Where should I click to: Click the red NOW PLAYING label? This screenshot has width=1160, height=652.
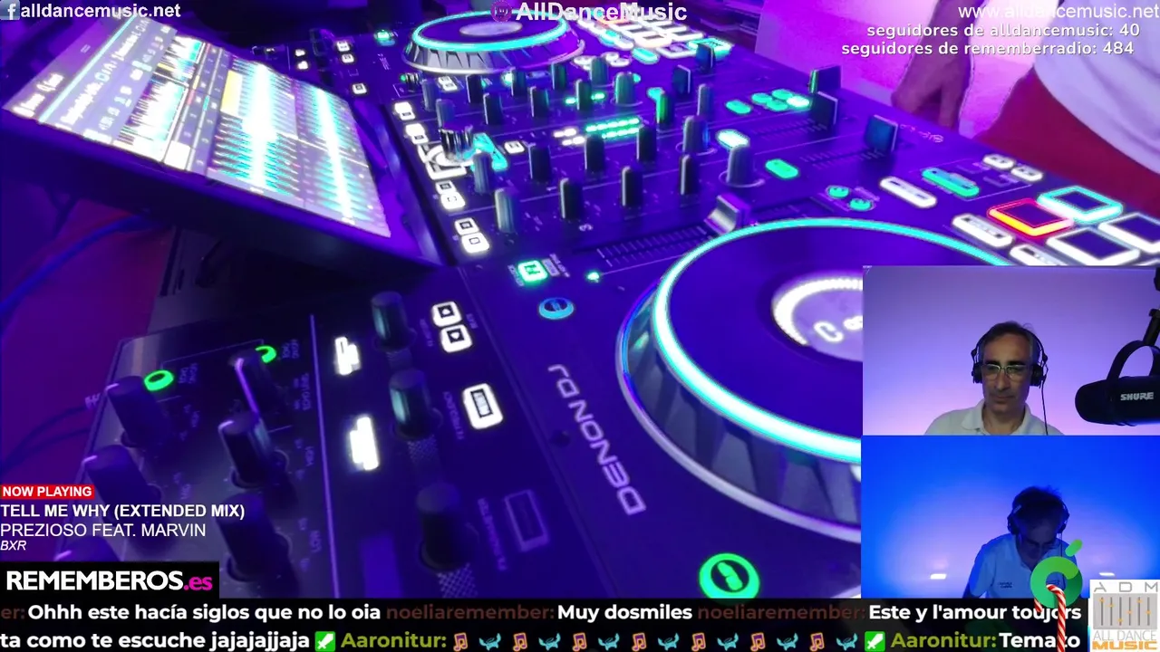(x=46, y=492)
